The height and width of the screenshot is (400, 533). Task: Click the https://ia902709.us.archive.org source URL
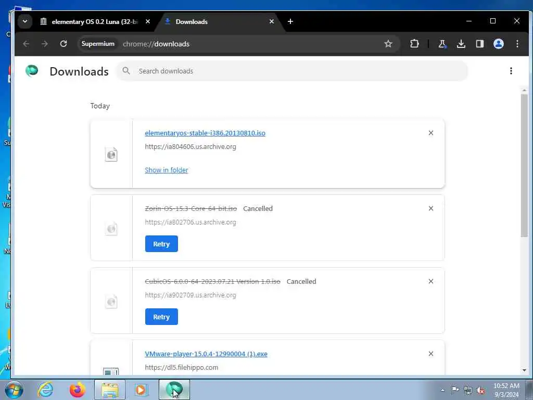[191, 295]
